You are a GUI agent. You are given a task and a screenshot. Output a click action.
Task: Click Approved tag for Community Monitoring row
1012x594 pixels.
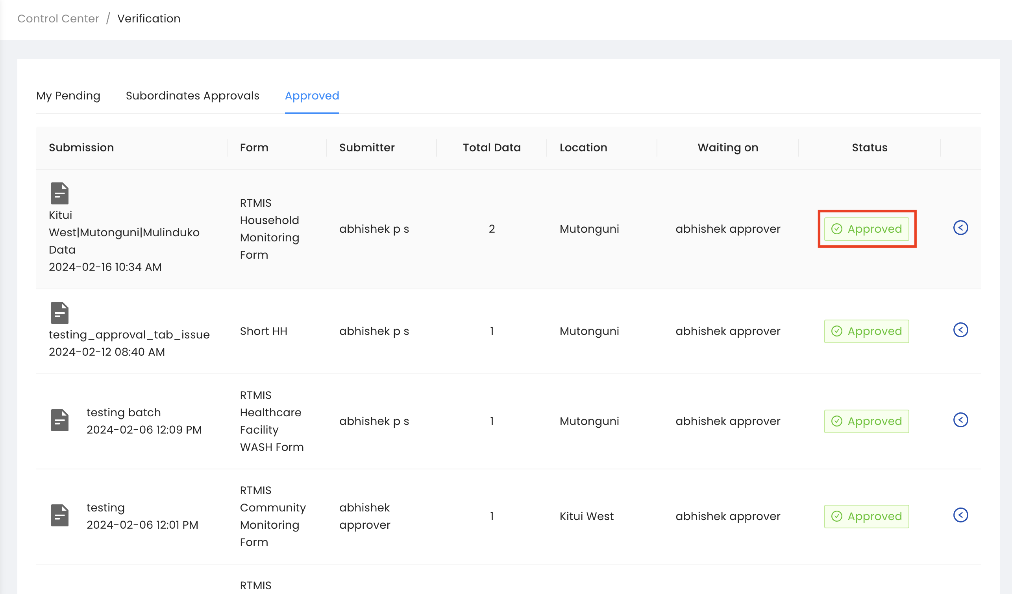click(866, 516)
